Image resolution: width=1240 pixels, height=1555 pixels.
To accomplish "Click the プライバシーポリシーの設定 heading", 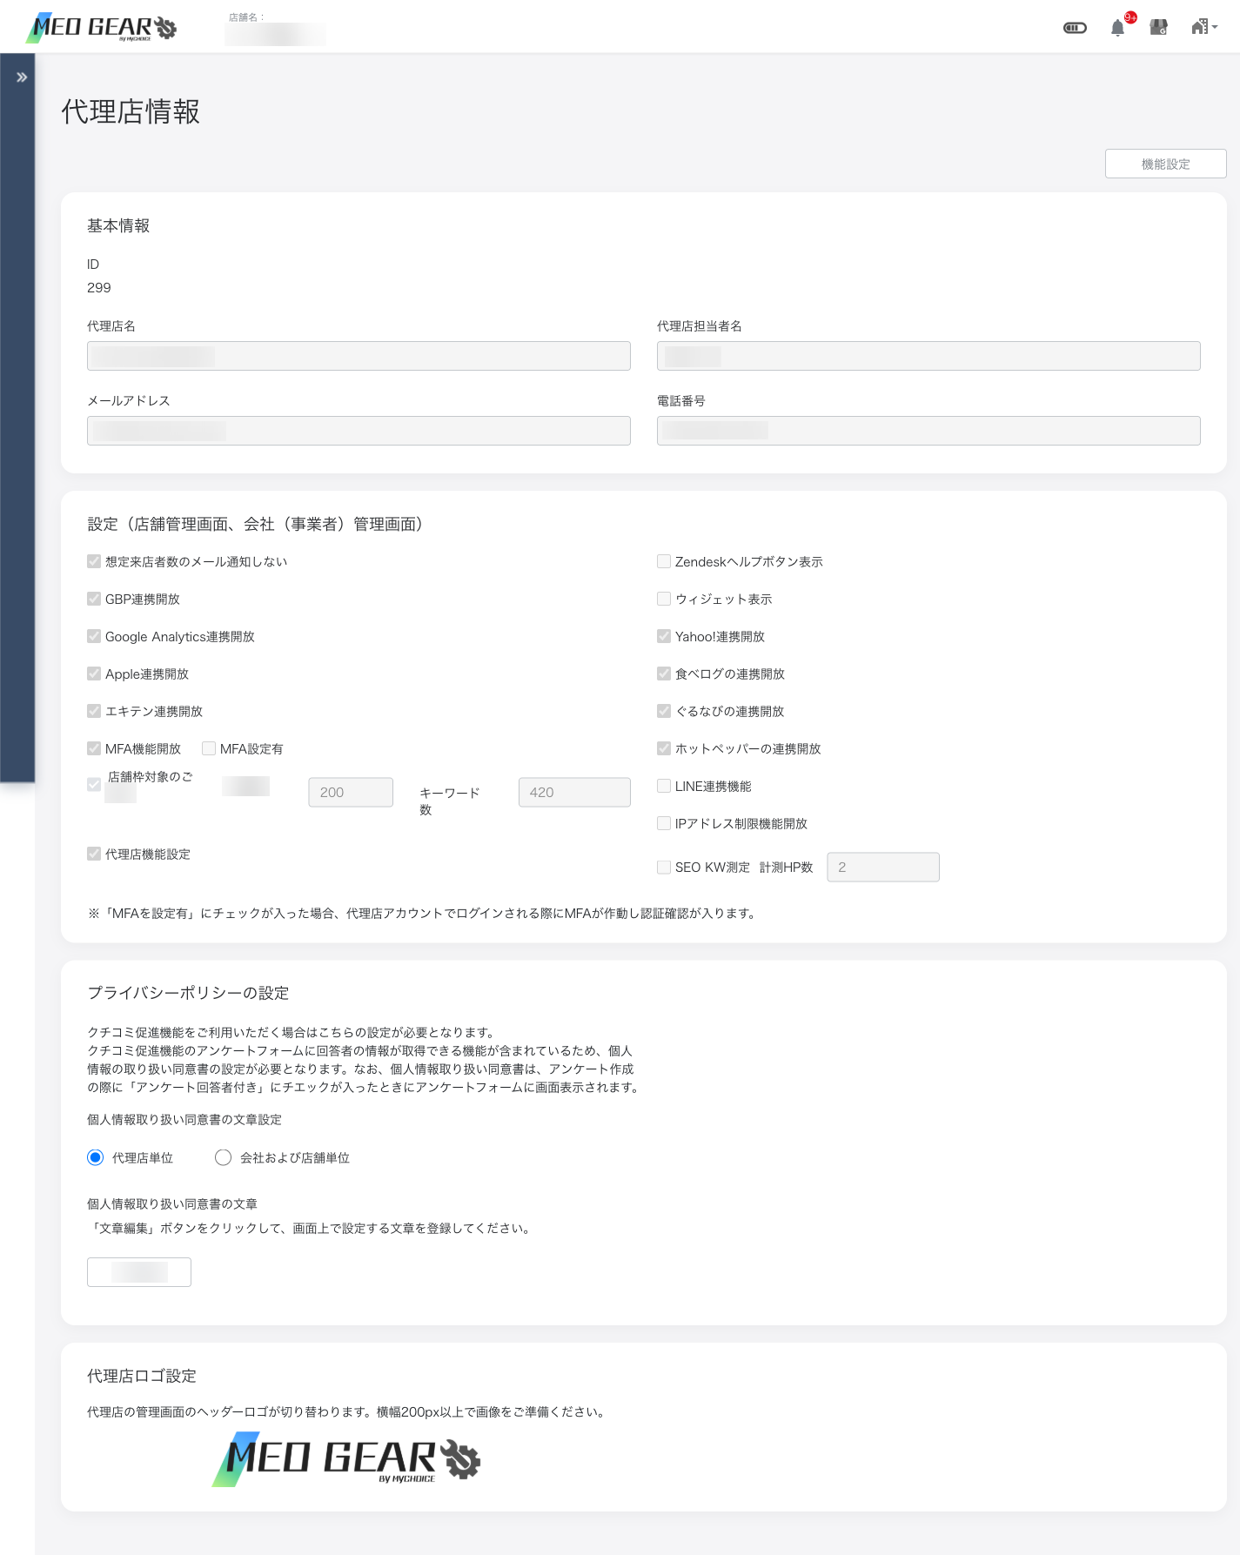I will click(188, 993).
